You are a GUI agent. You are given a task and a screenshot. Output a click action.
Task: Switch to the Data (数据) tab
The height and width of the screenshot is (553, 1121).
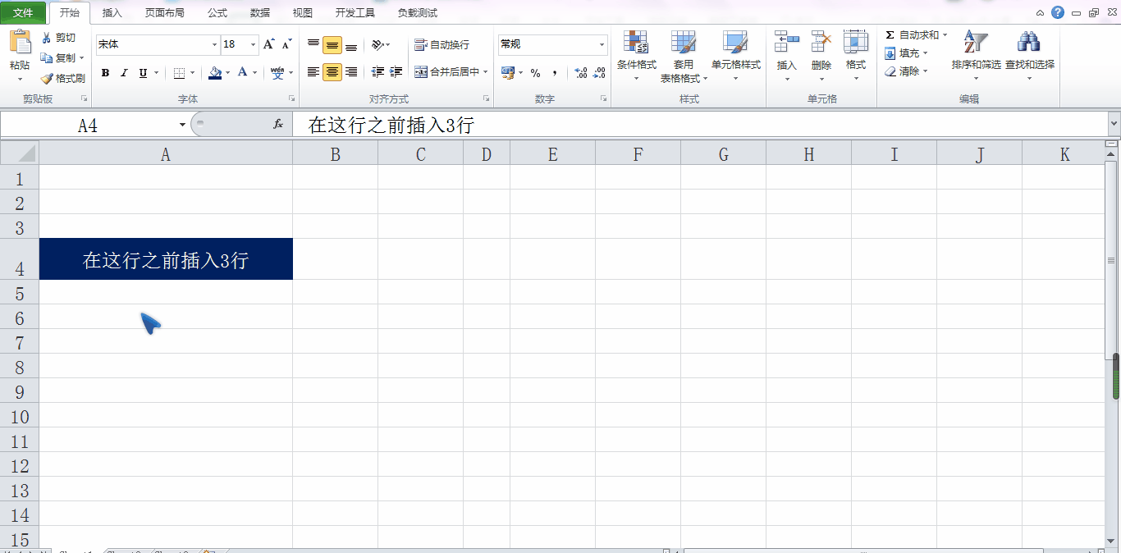[260, 13]
